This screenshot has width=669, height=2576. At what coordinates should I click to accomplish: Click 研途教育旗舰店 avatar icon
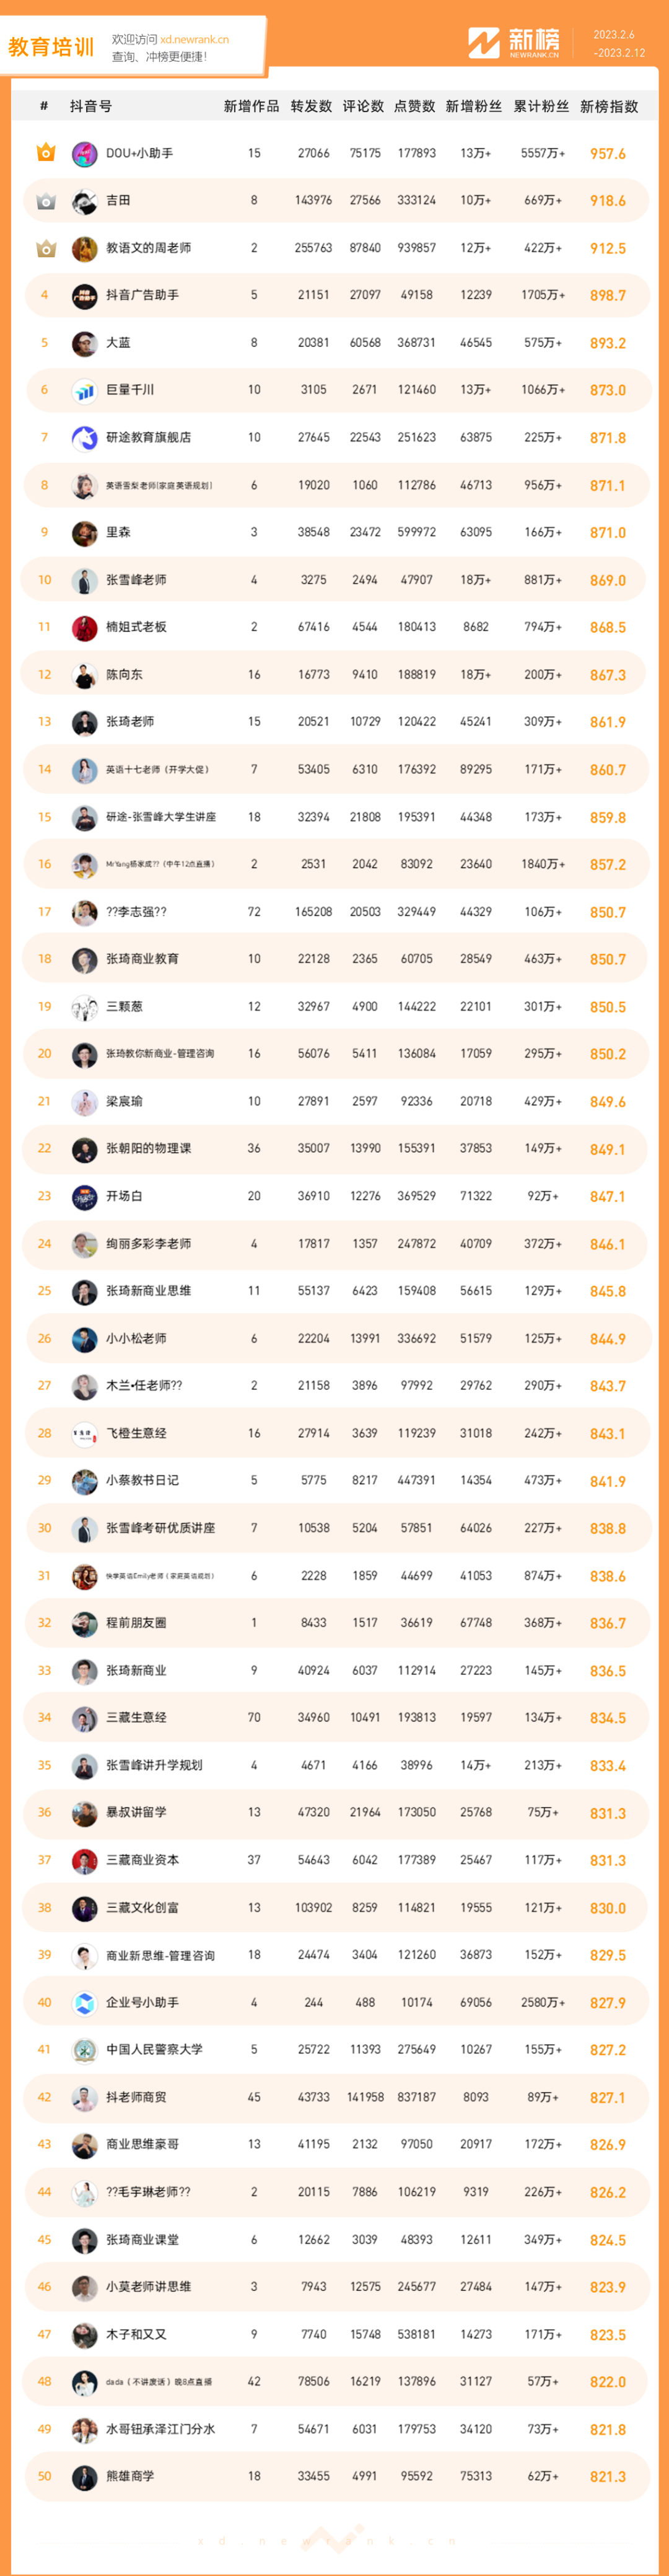[84, 437]
